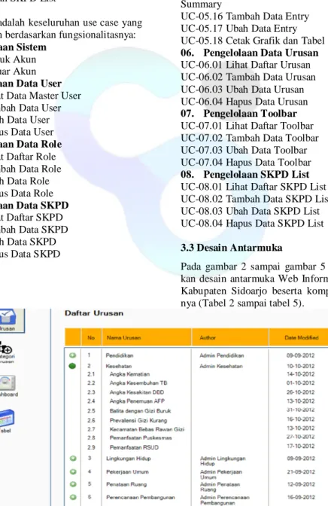
Task: Select the Kesehatan name cell
Action: click(119, 366)
